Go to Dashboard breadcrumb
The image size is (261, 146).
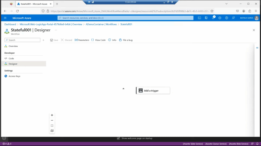click(10, 24)
